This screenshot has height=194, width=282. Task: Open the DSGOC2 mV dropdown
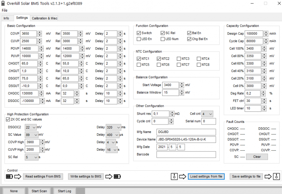31,127
